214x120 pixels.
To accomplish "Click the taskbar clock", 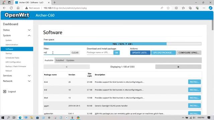I will click(201, 118).
